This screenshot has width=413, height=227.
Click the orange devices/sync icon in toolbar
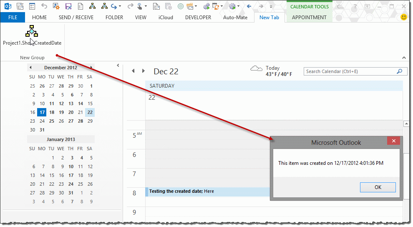216,6
